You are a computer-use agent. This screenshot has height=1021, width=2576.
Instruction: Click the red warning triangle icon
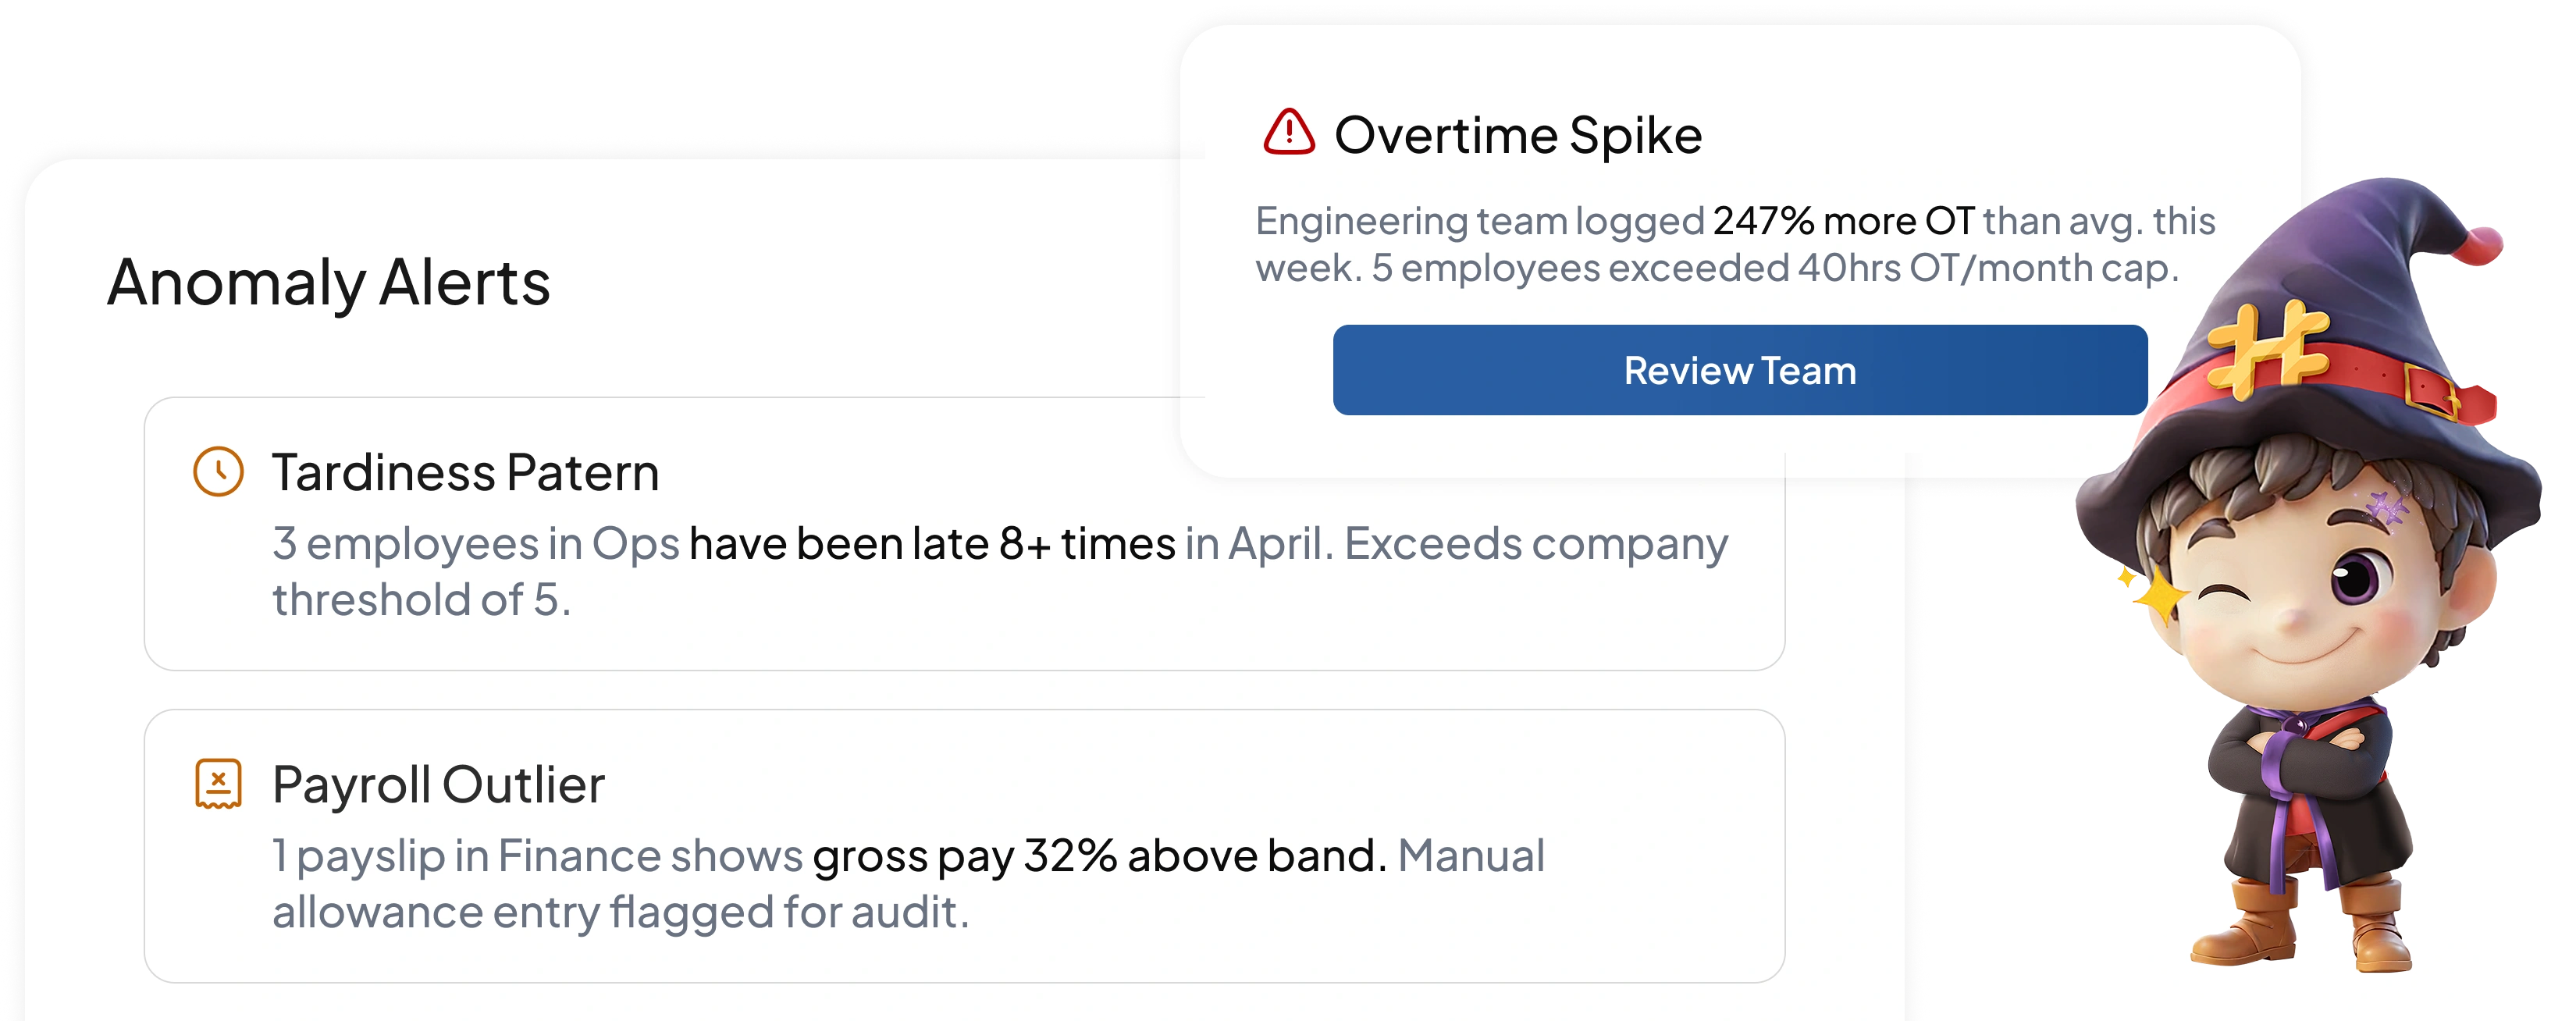(x=1288, y=133)
